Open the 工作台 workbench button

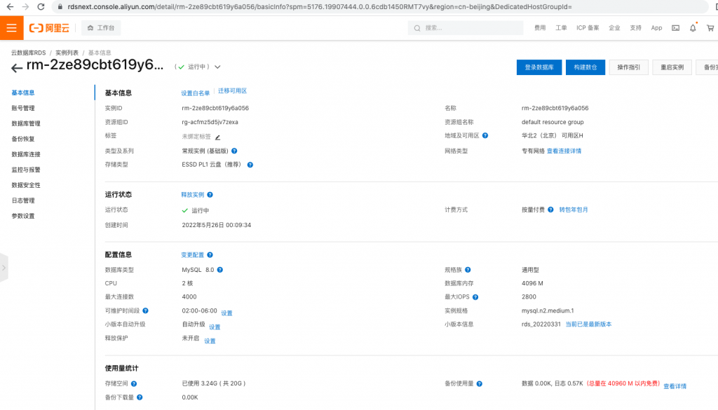101,28
